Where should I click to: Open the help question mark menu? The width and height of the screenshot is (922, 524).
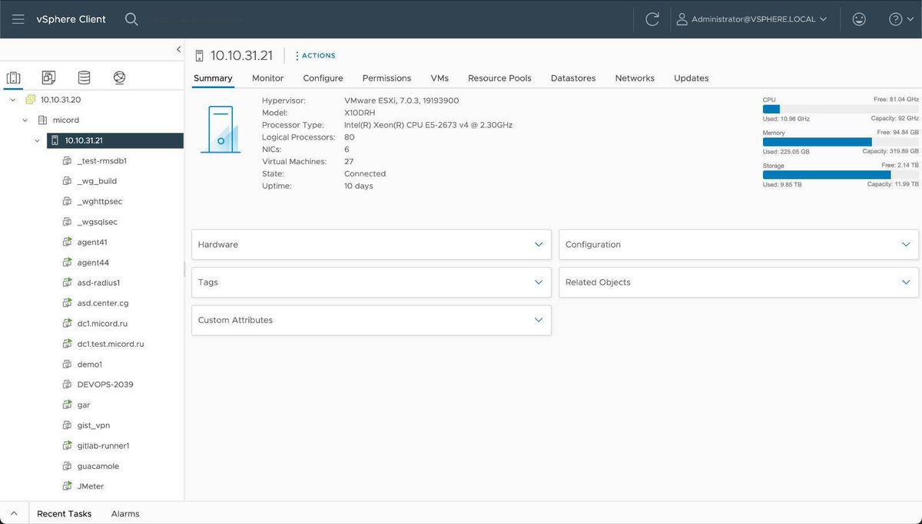coord(900,19)
